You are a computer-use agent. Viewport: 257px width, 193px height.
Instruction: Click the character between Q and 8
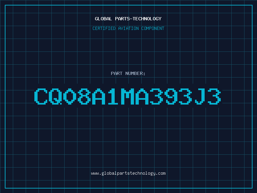click(70, 96)
